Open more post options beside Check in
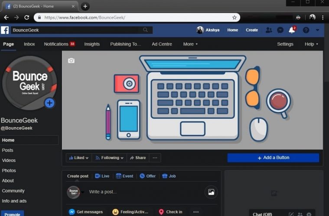This screenshot has height=216, width=329. (196, 212)
